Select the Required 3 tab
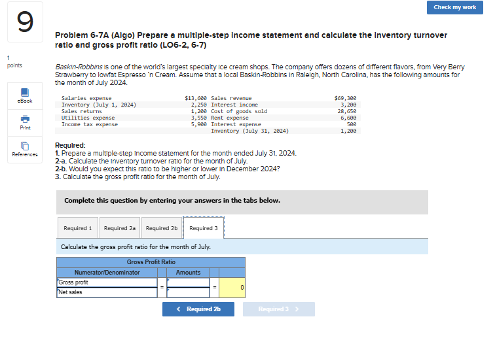This screenshot has width=495, height=338. tap(204, 228)
